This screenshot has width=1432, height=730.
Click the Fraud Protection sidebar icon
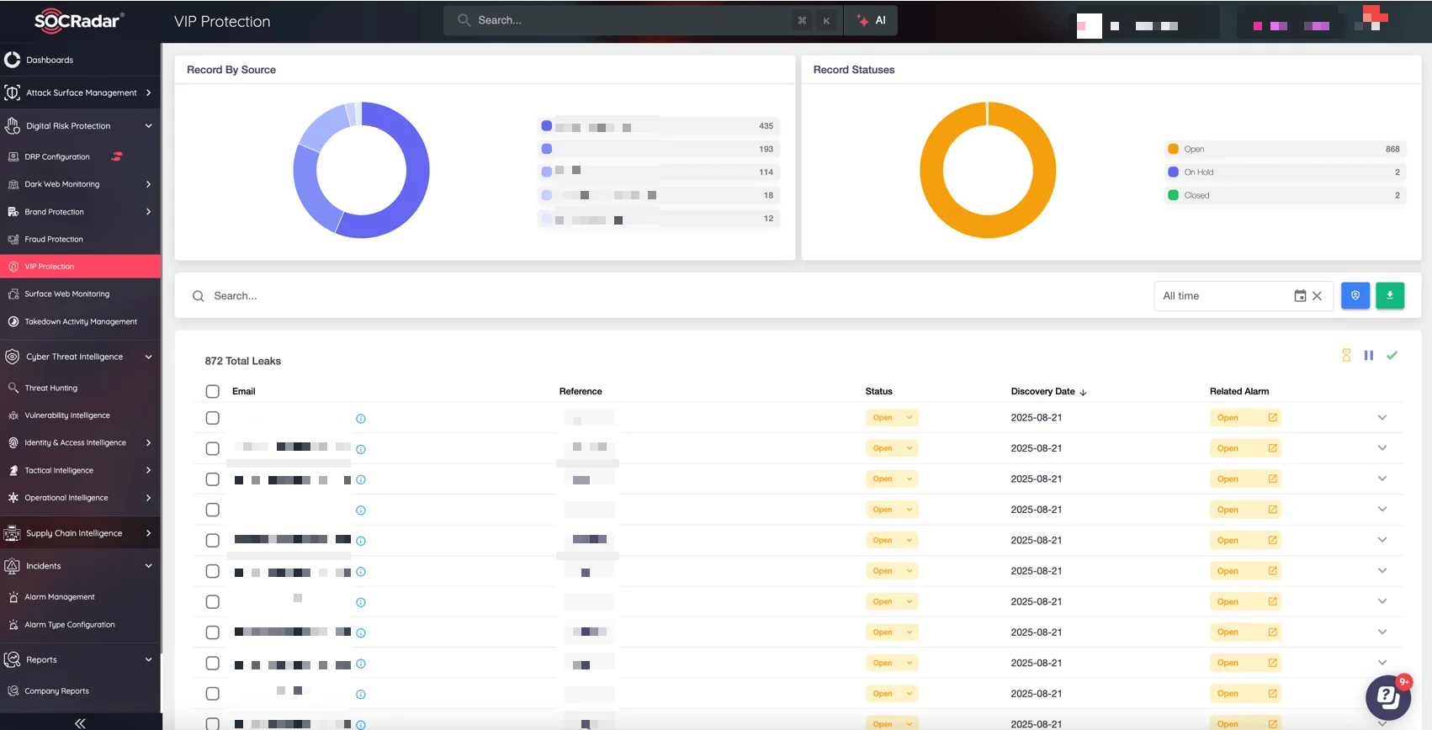[x=13, y=240]
